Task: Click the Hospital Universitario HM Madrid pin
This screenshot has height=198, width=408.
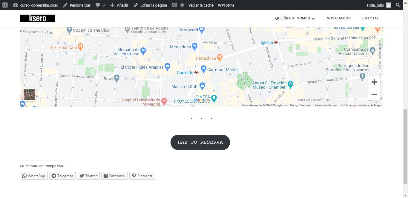Action: (164, 102)
